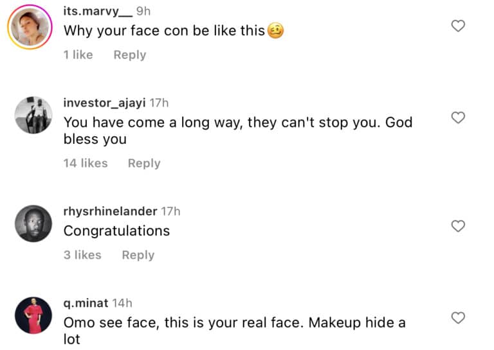Heart the comment from q.minat
The height and width of the screenshot is (350, 494).
[457, 318]
